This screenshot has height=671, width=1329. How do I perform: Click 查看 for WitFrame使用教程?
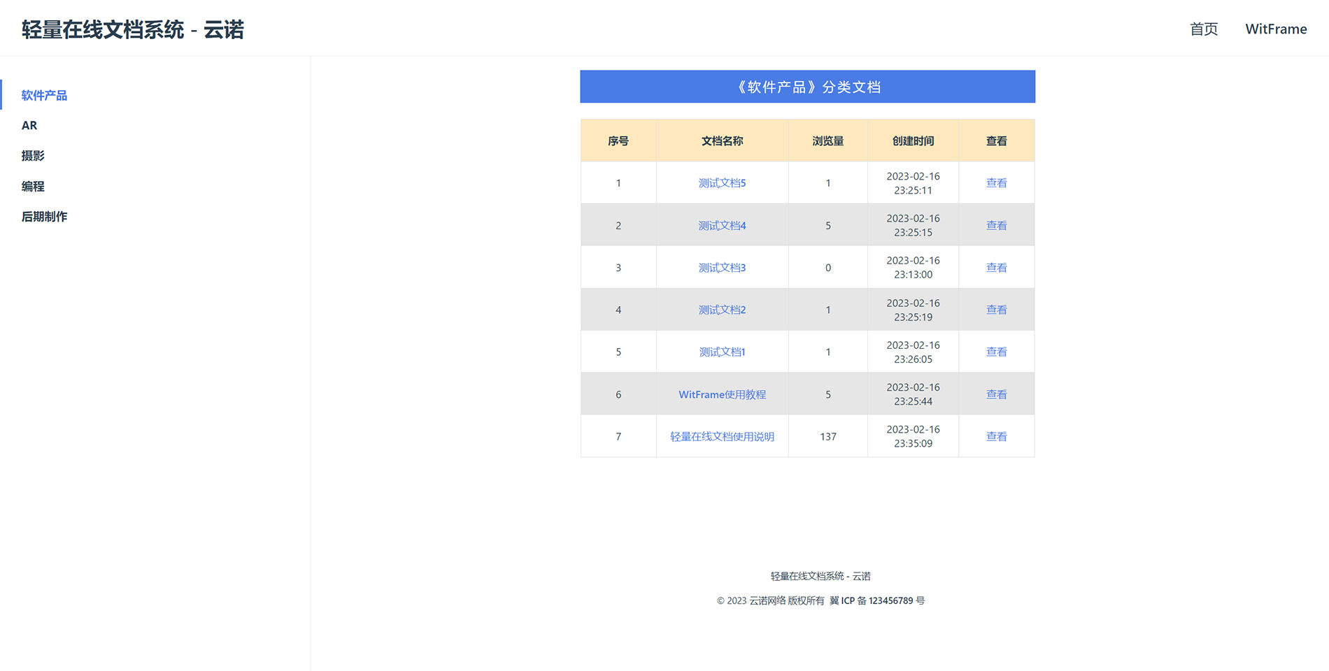click(x=996, y=394)
